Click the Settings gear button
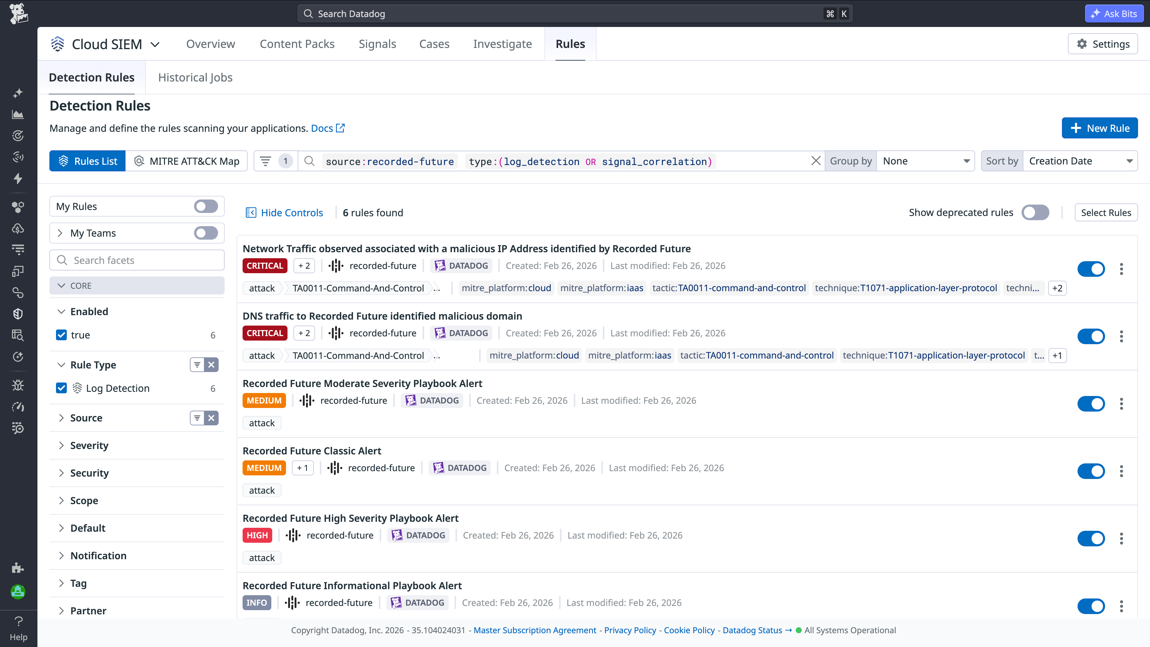 point(1103,44)
